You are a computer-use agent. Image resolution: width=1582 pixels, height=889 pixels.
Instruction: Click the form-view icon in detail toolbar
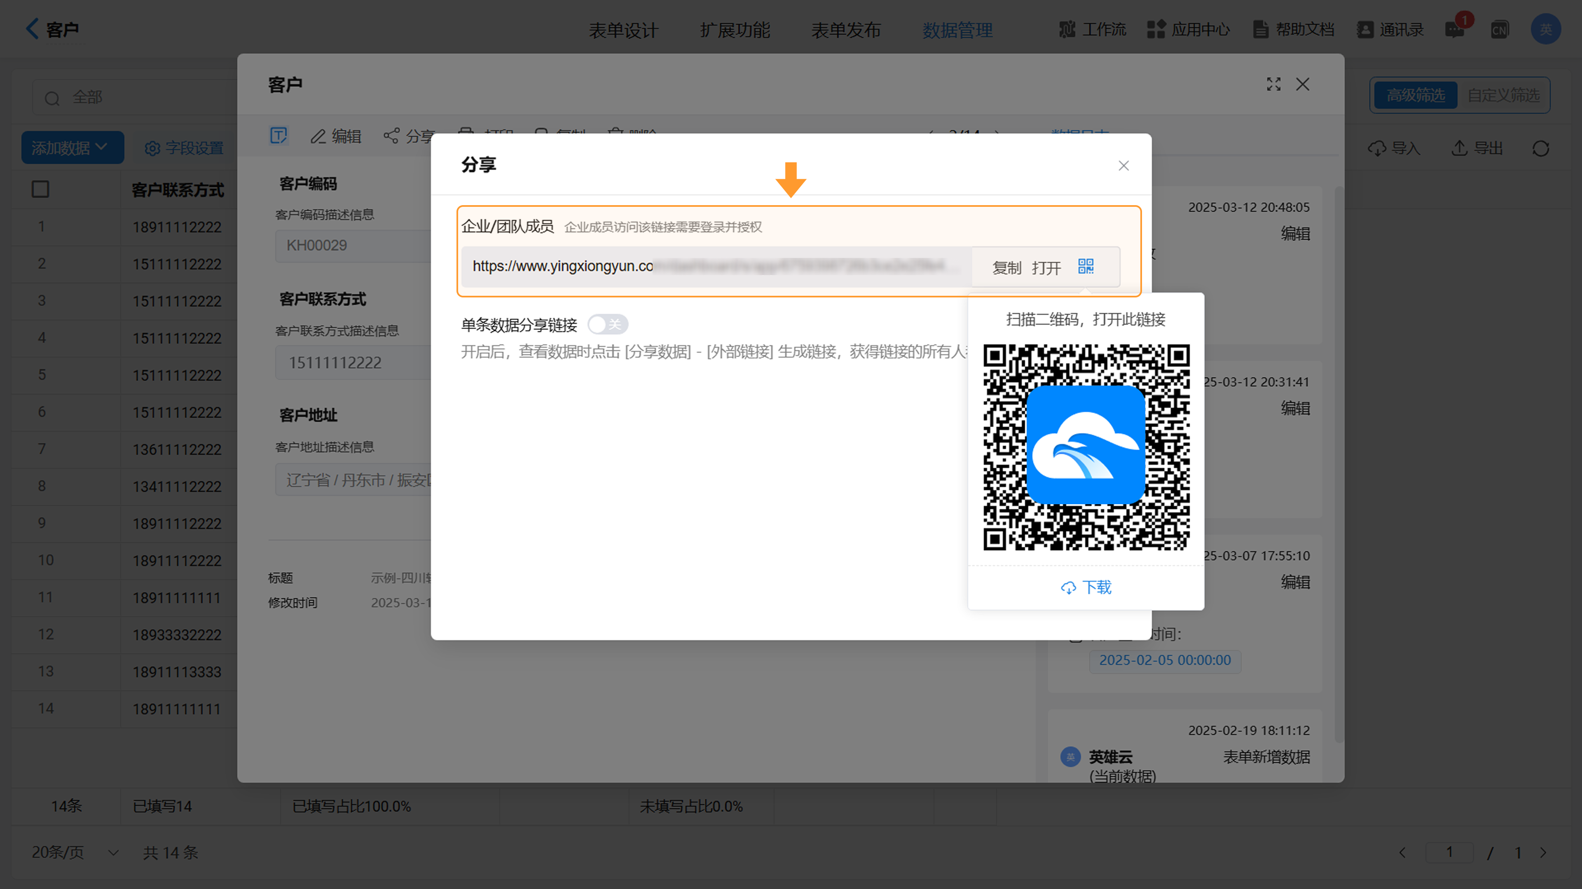279,136
